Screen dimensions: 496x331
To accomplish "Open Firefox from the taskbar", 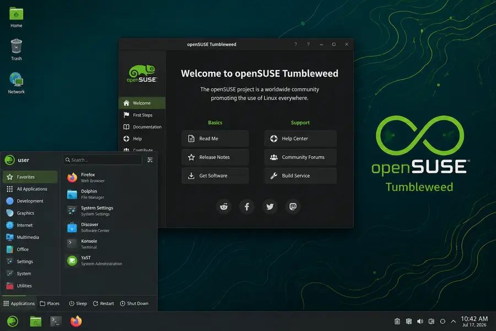I will (x=76, y=321).
